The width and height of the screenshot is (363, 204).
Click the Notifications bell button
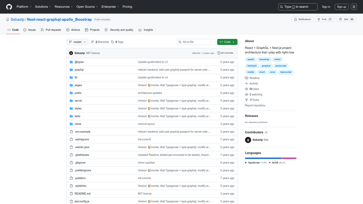pyautogui.click(x=302, y=19)
